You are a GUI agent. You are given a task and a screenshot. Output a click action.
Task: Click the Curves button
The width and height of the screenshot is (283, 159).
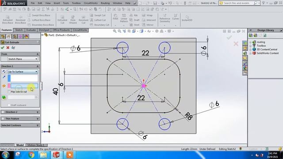176,17
